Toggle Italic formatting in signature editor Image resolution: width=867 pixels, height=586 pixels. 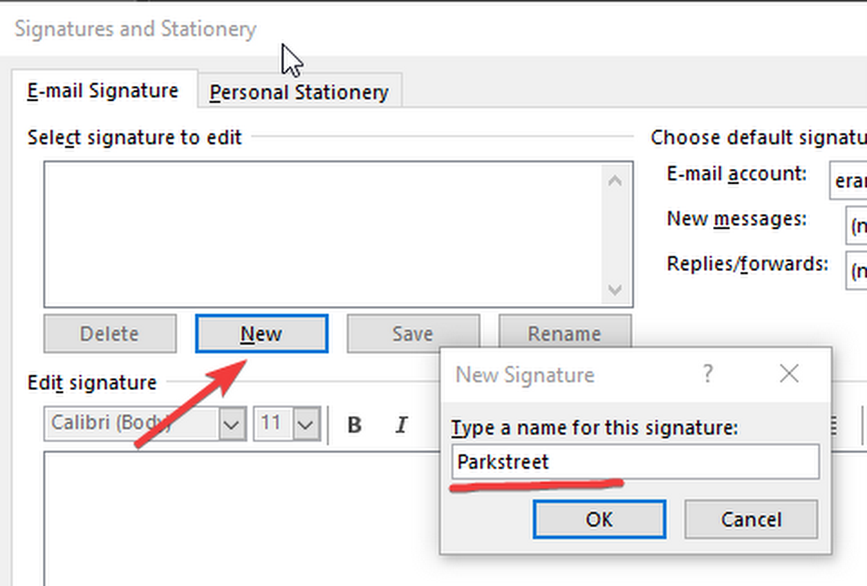[401, 425]
